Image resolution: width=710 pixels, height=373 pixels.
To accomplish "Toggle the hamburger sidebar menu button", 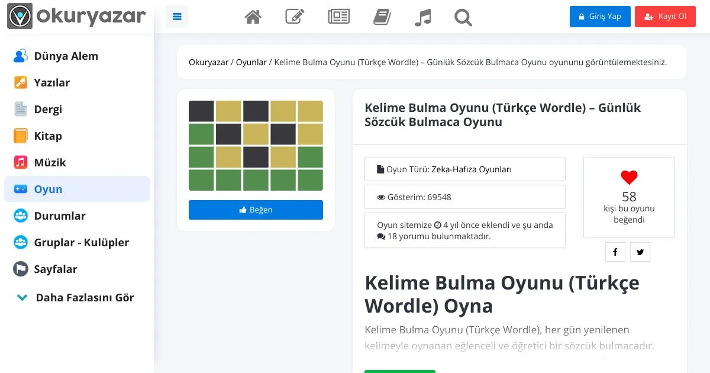I will click(177, 17).
